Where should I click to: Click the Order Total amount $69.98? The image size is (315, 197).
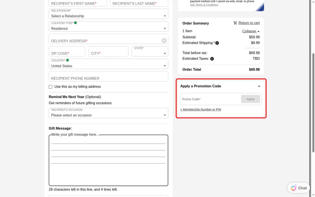[254, 70]
